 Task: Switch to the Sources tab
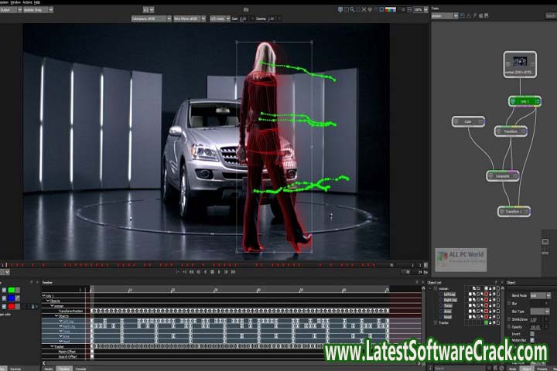[x=15, y=369]
